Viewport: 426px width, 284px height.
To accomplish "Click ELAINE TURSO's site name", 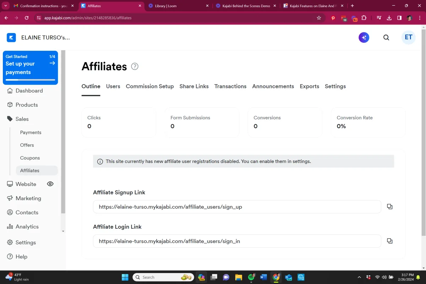I will pyautogui.click(x=45, y=38).
